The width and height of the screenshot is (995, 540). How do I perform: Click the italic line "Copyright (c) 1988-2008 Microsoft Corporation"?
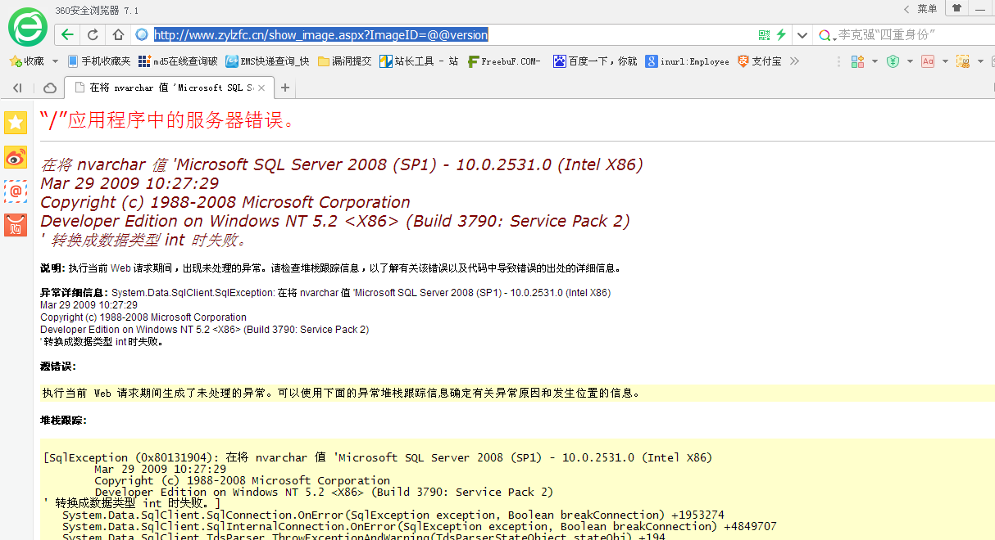[x=225, y=202]
